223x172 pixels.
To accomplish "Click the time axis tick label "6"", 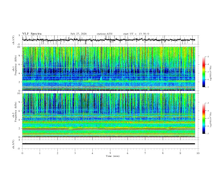I will pos(128,153).
